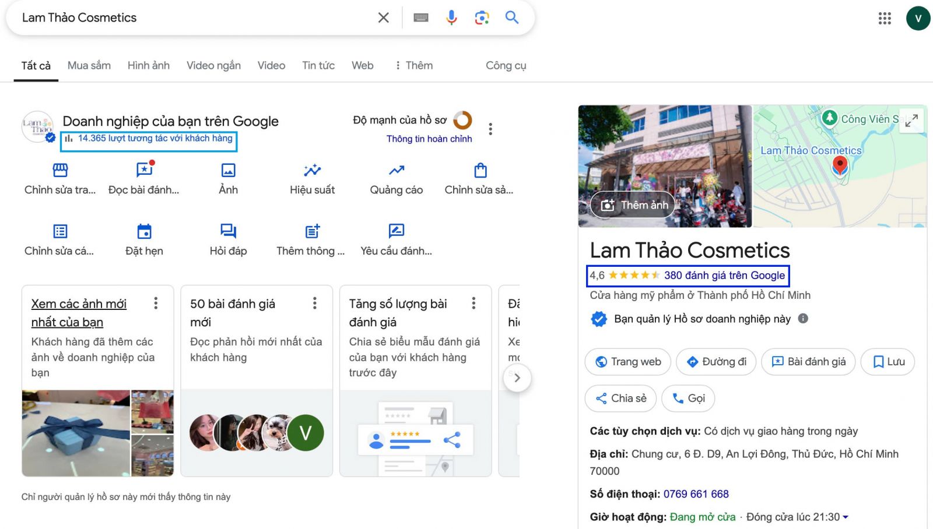Switch to the Web tab

pos(362,65)
